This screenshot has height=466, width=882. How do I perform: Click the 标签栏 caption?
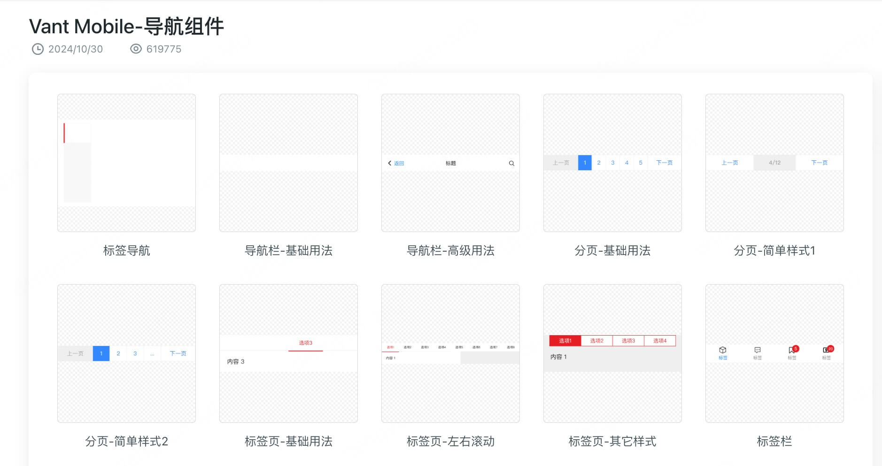[x=774, y=442]
